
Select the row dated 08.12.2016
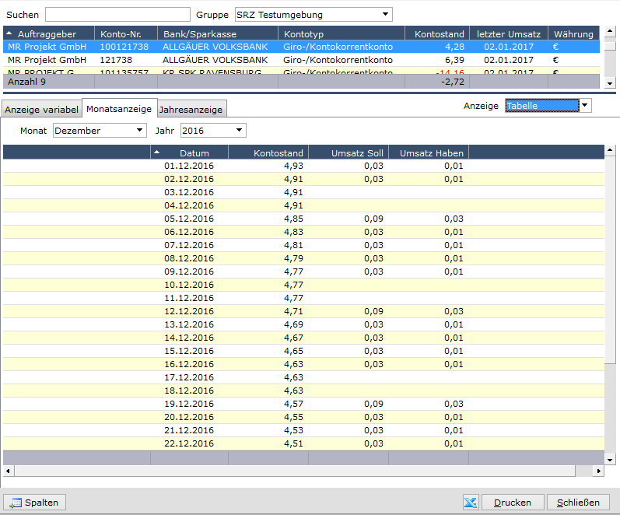tap(303, 258)
